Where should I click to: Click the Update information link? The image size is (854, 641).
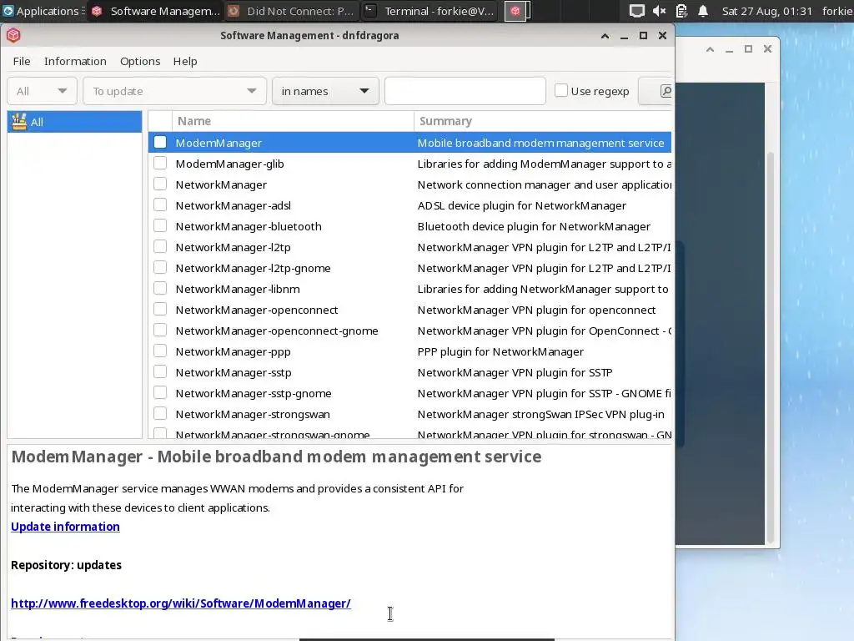tap(65, 527)
